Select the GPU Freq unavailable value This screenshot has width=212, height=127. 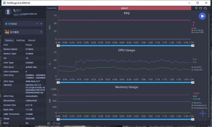[x=32, y=96]
